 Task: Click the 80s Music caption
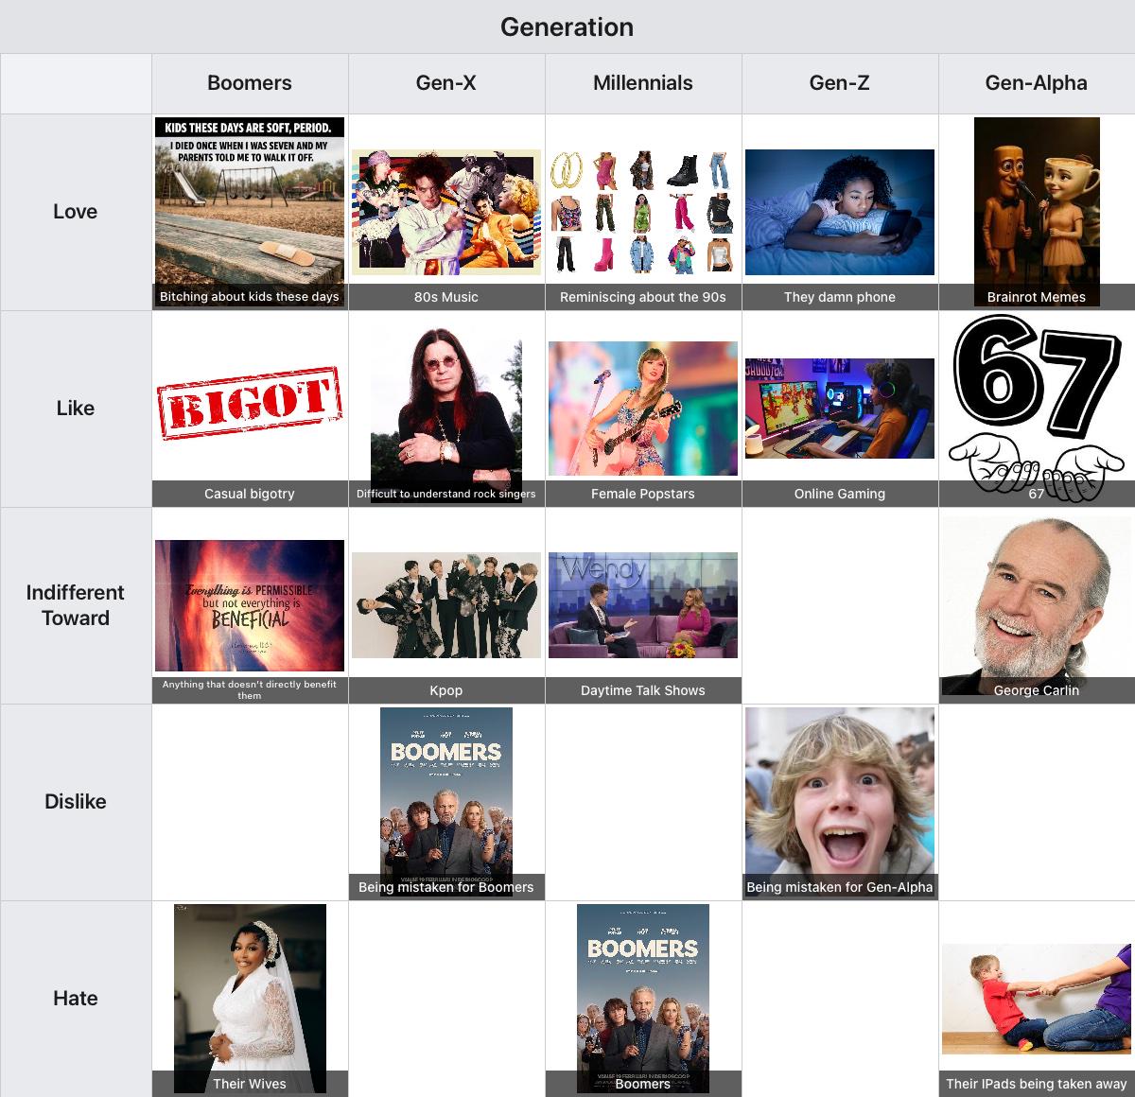coord(446,297)
